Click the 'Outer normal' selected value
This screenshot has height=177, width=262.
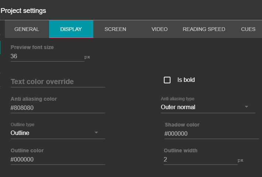(x=178, y=107)
